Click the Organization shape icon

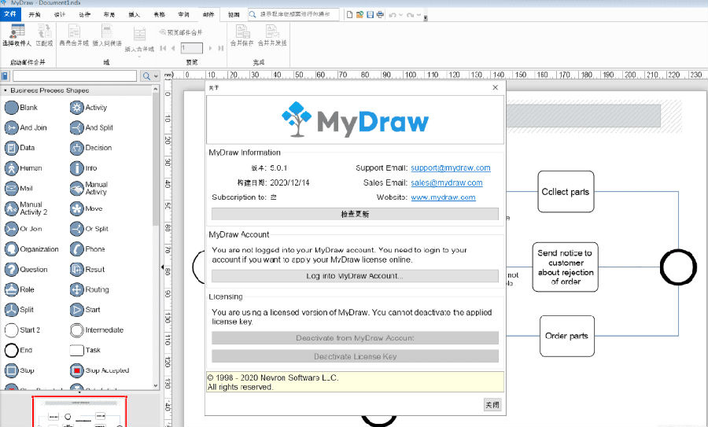(12, 249)
